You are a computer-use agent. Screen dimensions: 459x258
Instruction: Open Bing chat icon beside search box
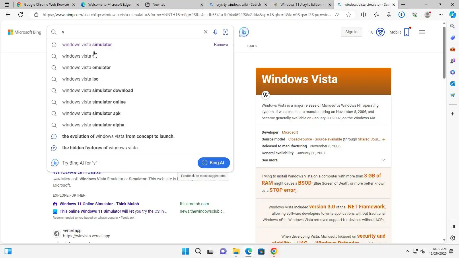[244, 32]
